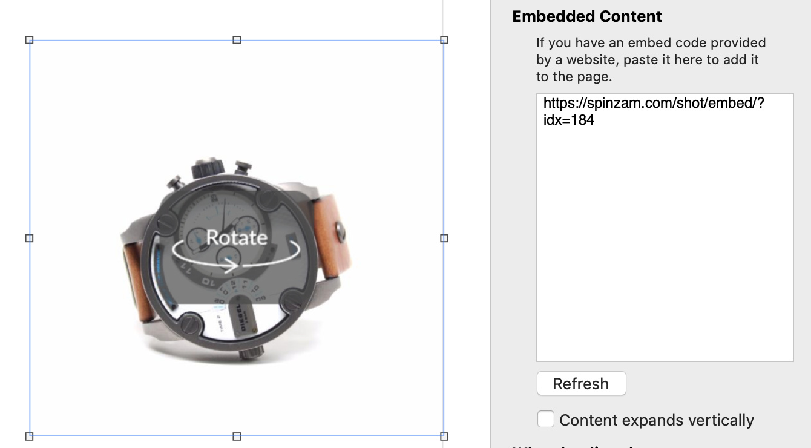The width and height of the screenshot is (811, 448).
Task: Select the left-middle resize handle of the embed frame
Action: click(29, 238)
